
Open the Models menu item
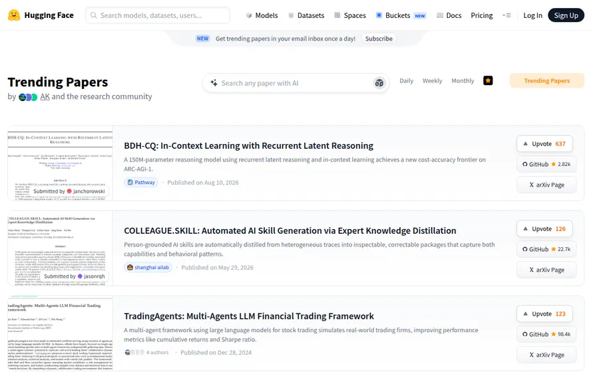point(262,15)
